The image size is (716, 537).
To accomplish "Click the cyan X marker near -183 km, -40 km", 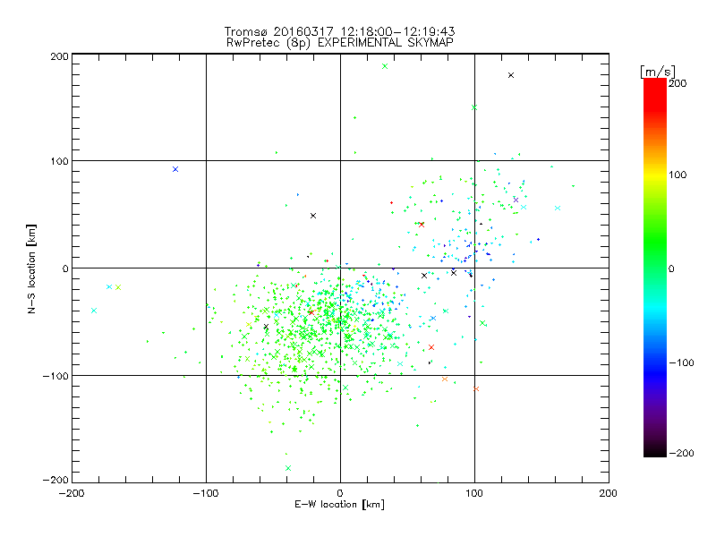I will pos(94,311).
